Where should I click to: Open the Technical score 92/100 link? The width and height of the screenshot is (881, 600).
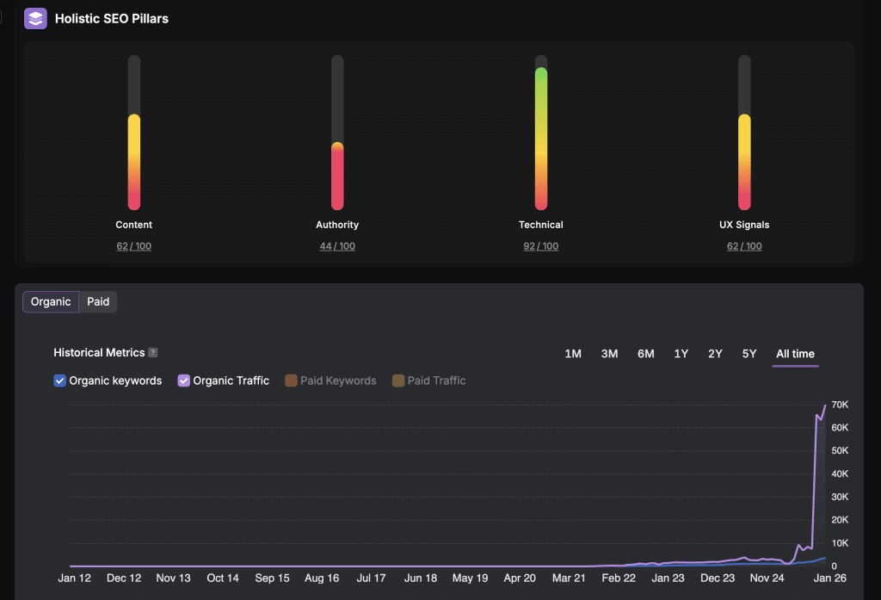tap(540, 245)
